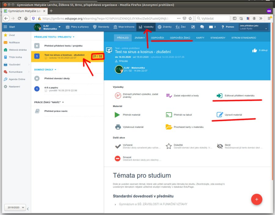Open the Výsledky menu in top bar
275x215 pixels.
(x=146, y=27)
